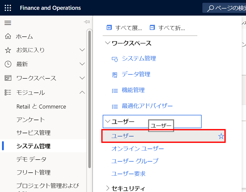Image resolution: width=246 pixels, height=192 pixels.
Task: Open the システム管理 workspace link
Action: point(139,58)
